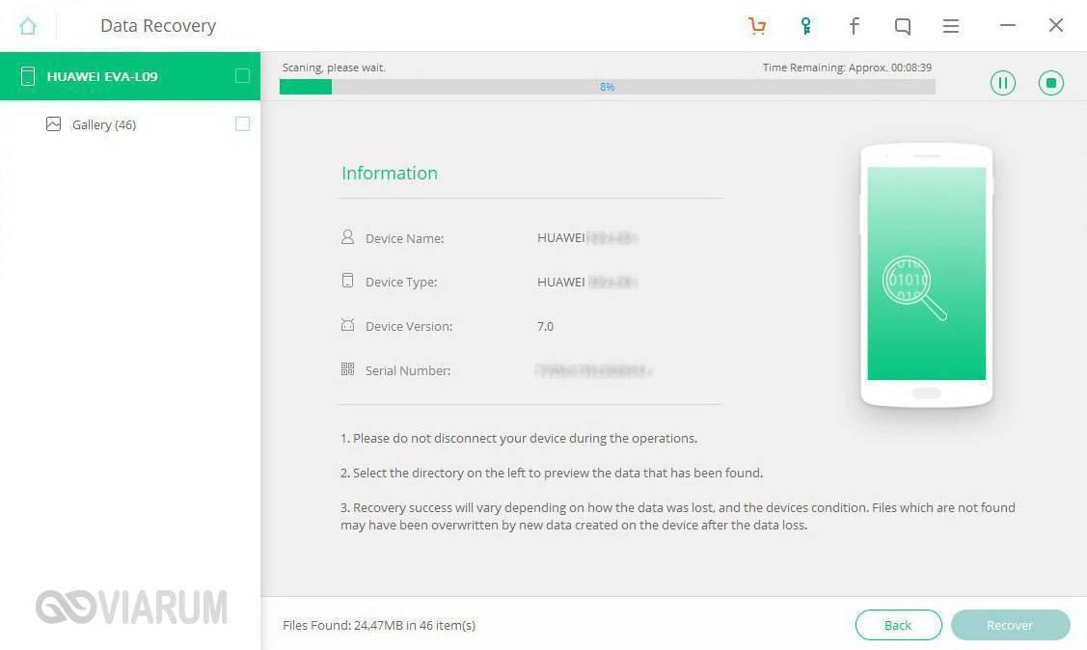
Task: Click the phone icon beside HUAWEI EVA-L09
Action: (x=28, y=76)
